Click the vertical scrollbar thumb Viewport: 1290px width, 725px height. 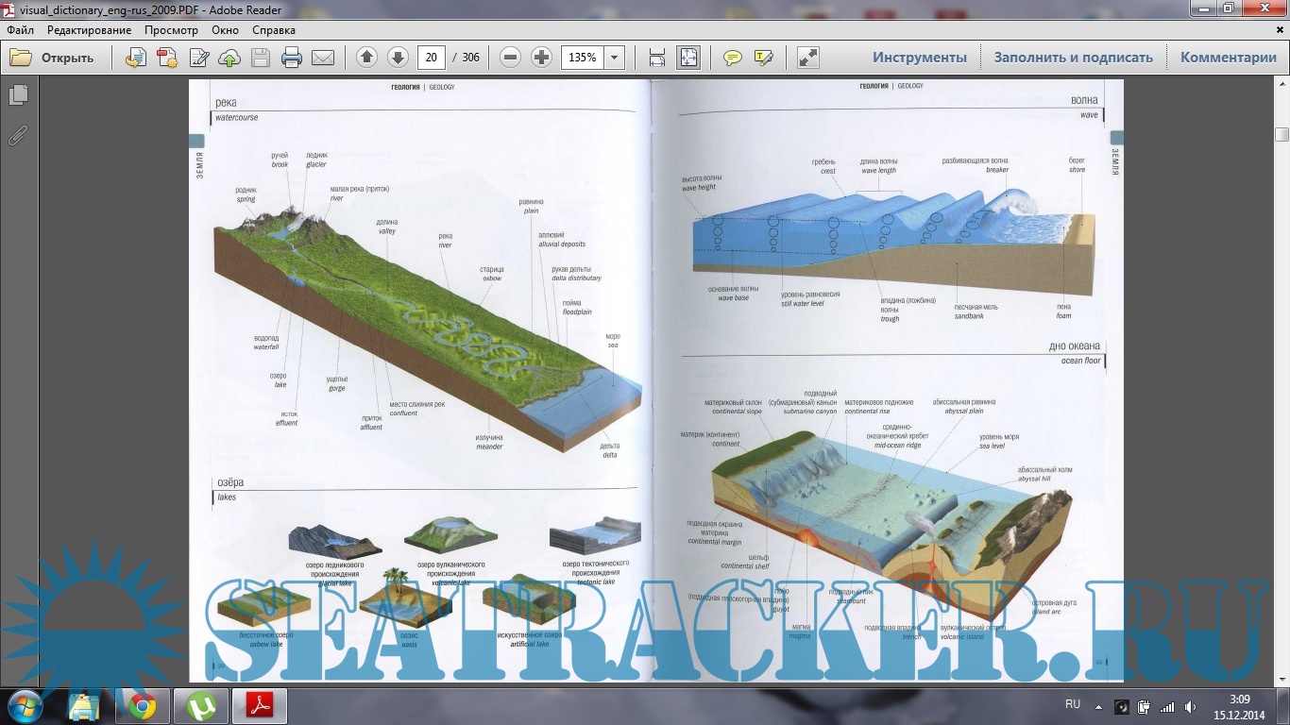coord(1282,134)
